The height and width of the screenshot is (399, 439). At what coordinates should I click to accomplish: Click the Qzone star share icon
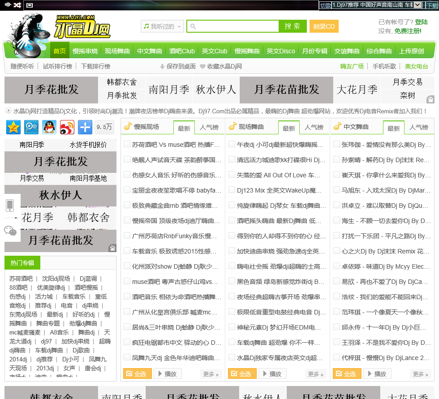tap(13, 127)
